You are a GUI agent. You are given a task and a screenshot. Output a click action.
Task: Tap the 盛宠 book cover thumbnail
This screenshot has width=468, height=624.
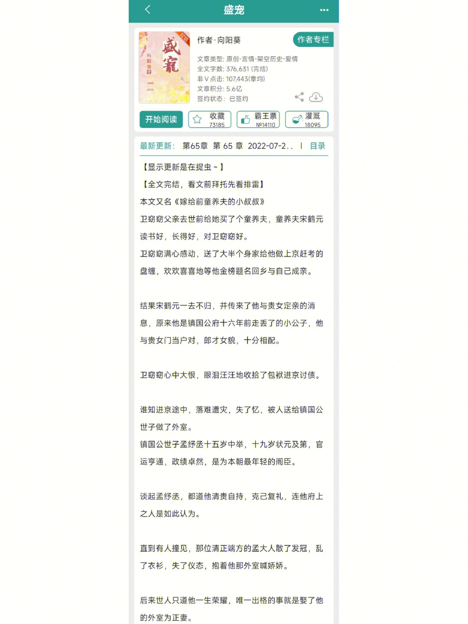point(164,68)
